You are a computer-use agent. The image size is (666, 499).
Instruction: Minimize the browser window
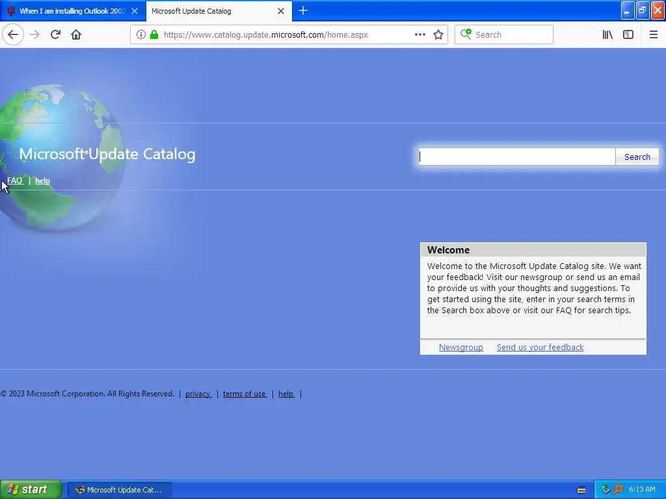(628, 10)
